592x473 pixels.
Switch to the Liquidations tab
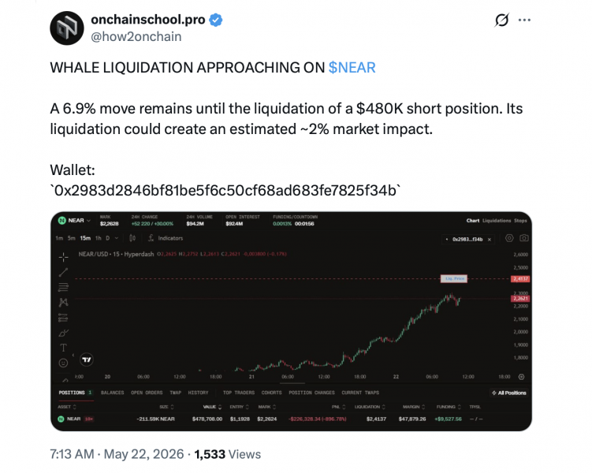tap(497, 221)
